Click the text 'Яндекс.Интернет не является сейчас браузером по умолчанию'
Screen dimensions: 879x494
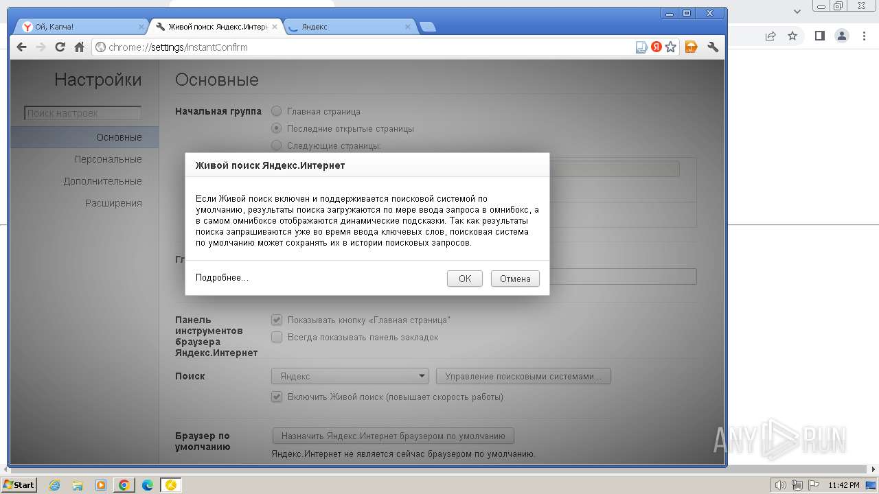click(403, 454)
